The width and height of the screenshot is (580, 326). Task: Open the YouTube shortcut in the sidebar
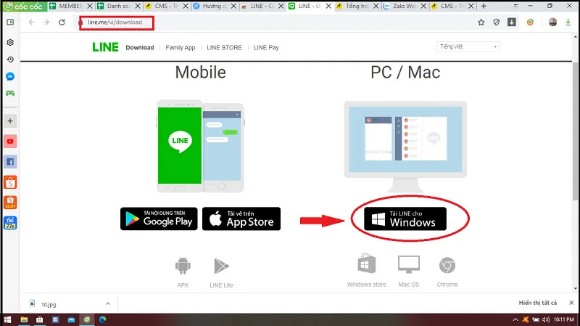point(10,141)
